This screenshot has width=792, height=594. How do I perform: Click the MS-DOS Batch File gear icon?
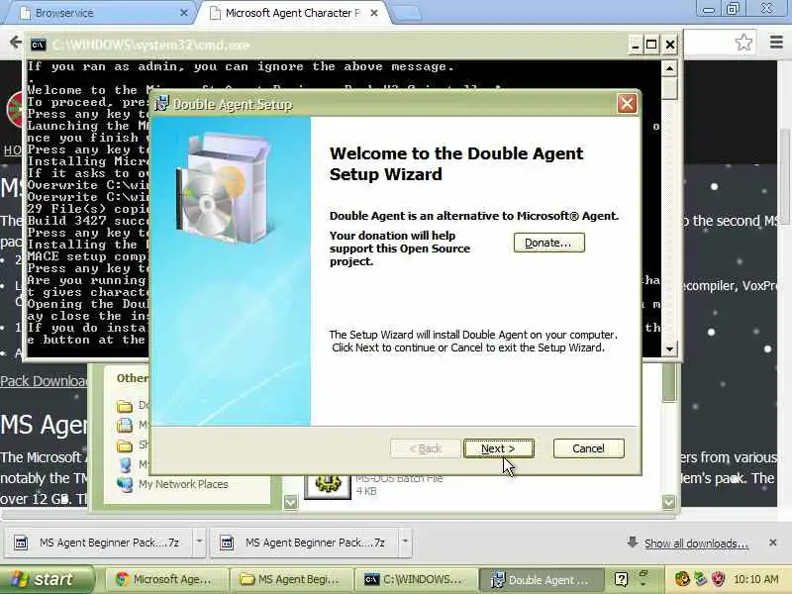click(327, 484)
